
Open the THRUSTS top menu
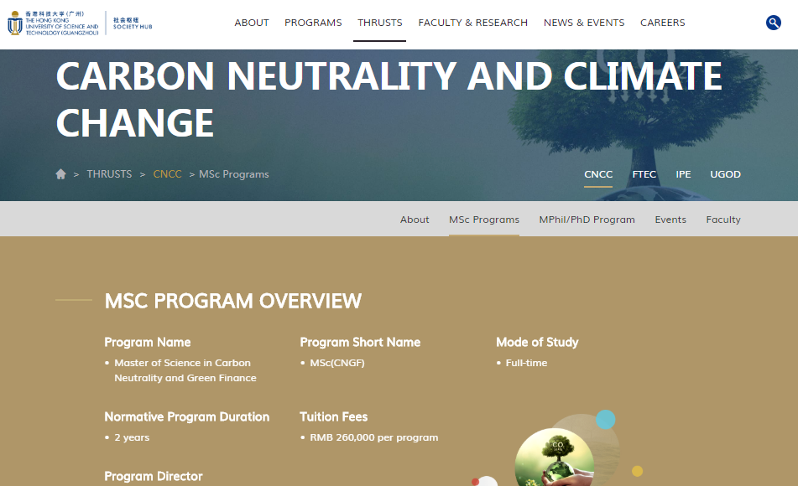379,23
